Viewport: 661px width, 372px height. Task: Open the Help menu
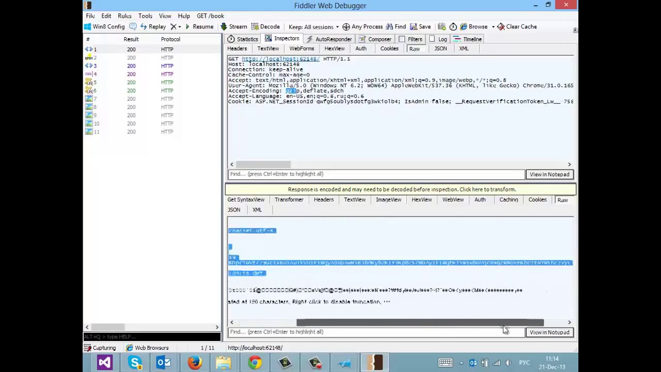tap(184, 16)
